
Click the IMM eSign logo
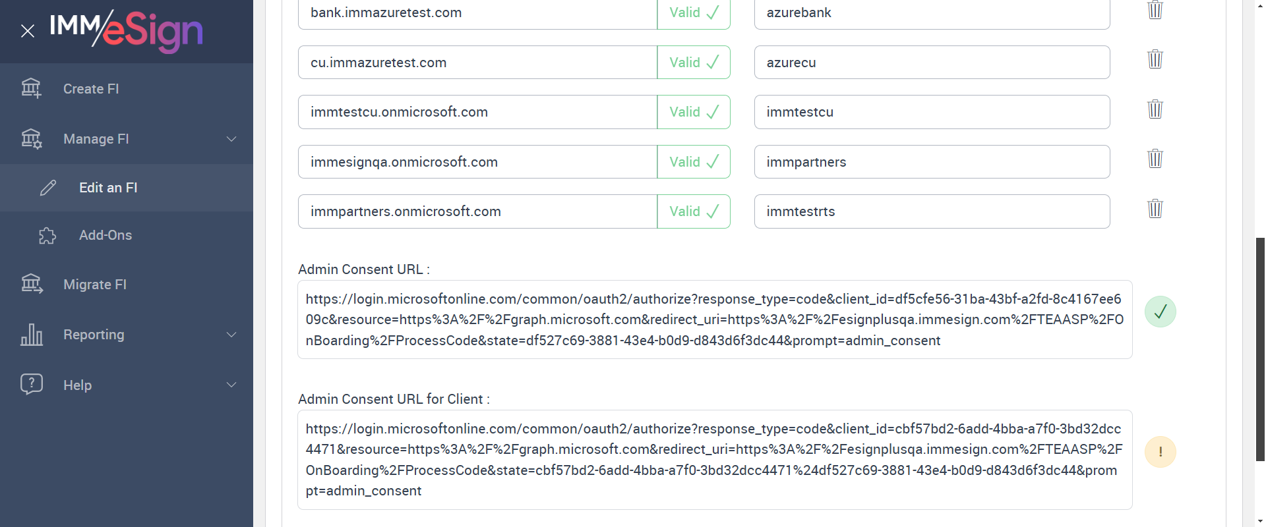(127, 30)
